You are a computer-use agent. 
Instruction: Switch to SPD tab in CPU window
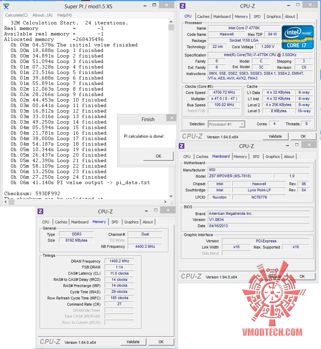click(x=257, y=17)
